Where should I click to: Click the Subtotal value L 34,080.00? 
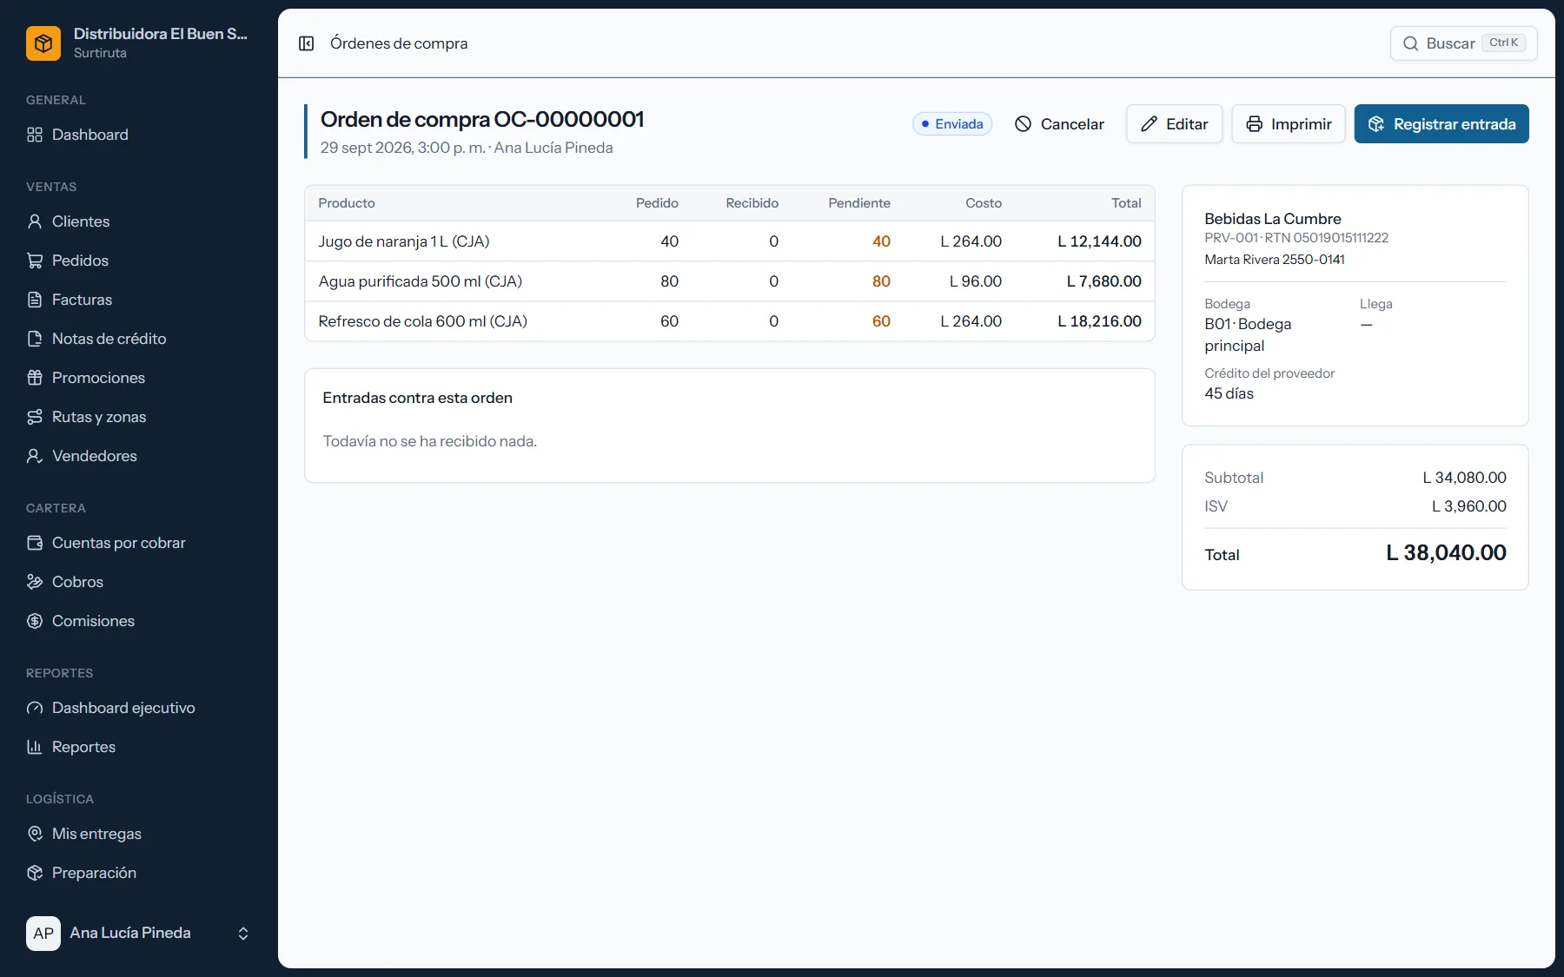1464,478
